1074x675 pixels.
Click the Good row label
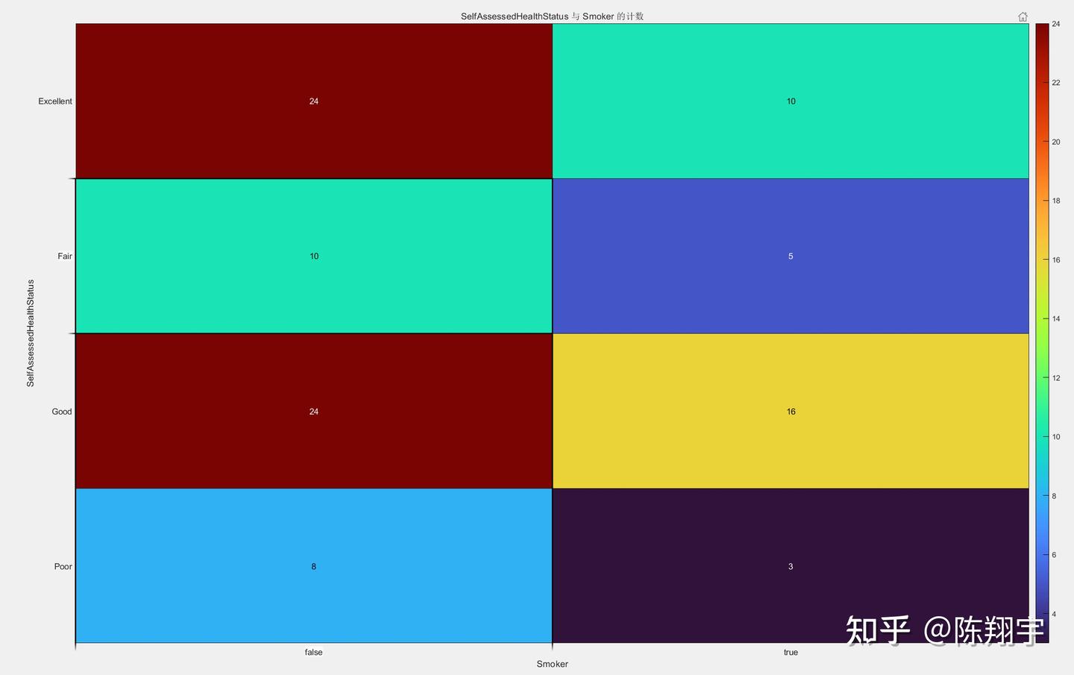(62, 411)
